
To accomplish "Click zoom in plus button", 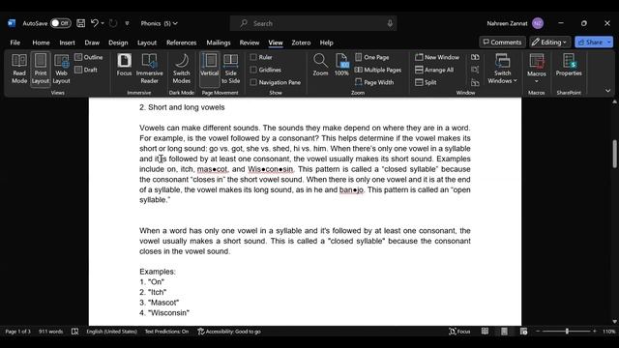I will point(595,332).
